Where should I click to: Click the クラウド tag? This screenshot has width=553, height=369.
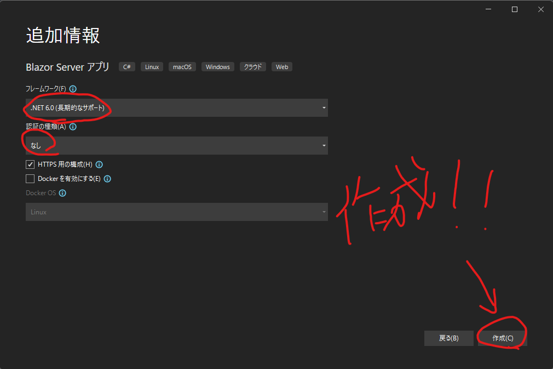tap(253, 67)
